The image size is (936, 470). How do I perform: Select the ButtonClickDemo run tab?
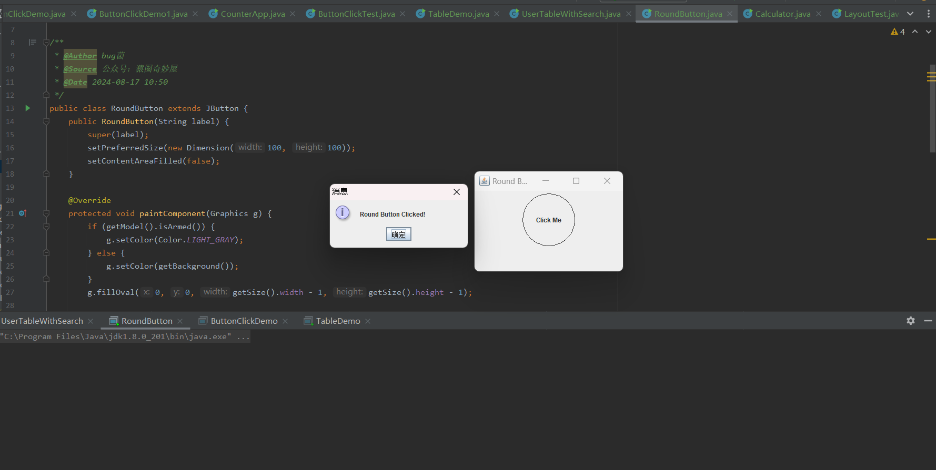(x=244, y=321)
